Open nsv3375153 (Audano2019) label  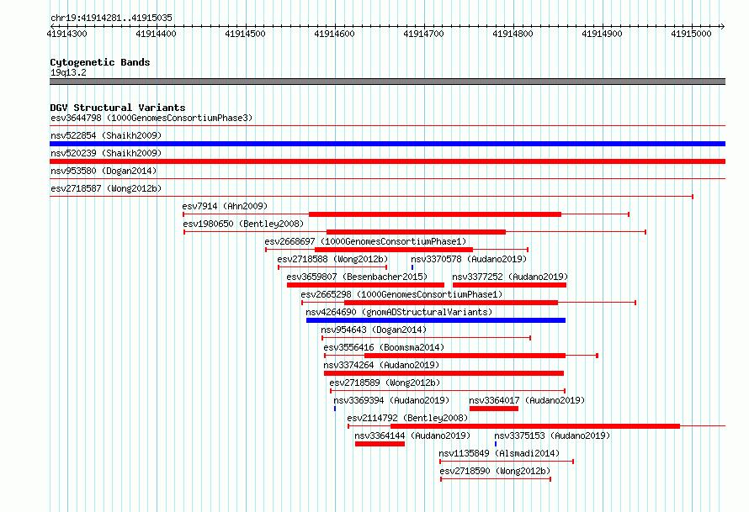pyautogui.click(x=552, y=435)
